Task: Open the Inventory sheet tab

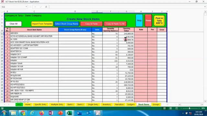Action: click(106, 104)
